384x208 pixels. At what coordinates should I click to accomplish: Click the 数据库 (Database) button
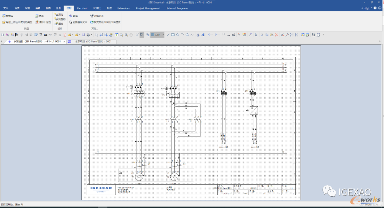coord(7,16)
